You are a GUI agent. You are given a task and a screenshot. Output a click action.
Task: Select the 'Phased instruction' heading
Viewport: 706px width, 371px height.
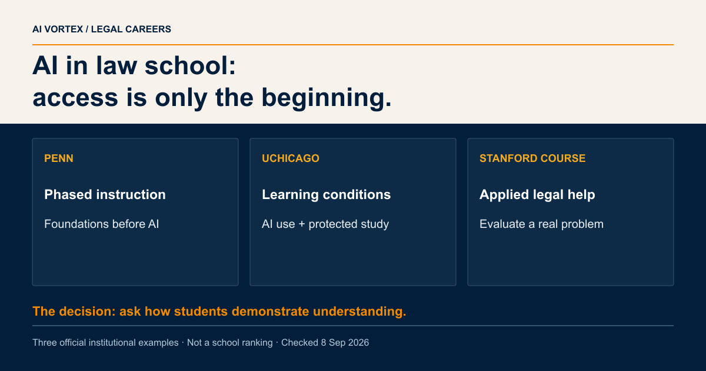(x=105, y=194)
